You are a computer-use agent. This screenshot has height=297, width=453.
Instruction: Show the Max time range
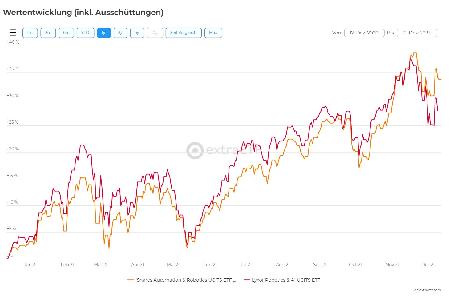point(213,33)
